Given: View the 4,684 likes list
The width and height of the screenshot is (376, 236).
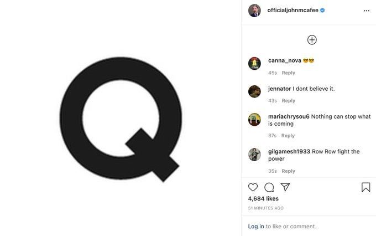Looking at the screenshot, I should 263,199.
